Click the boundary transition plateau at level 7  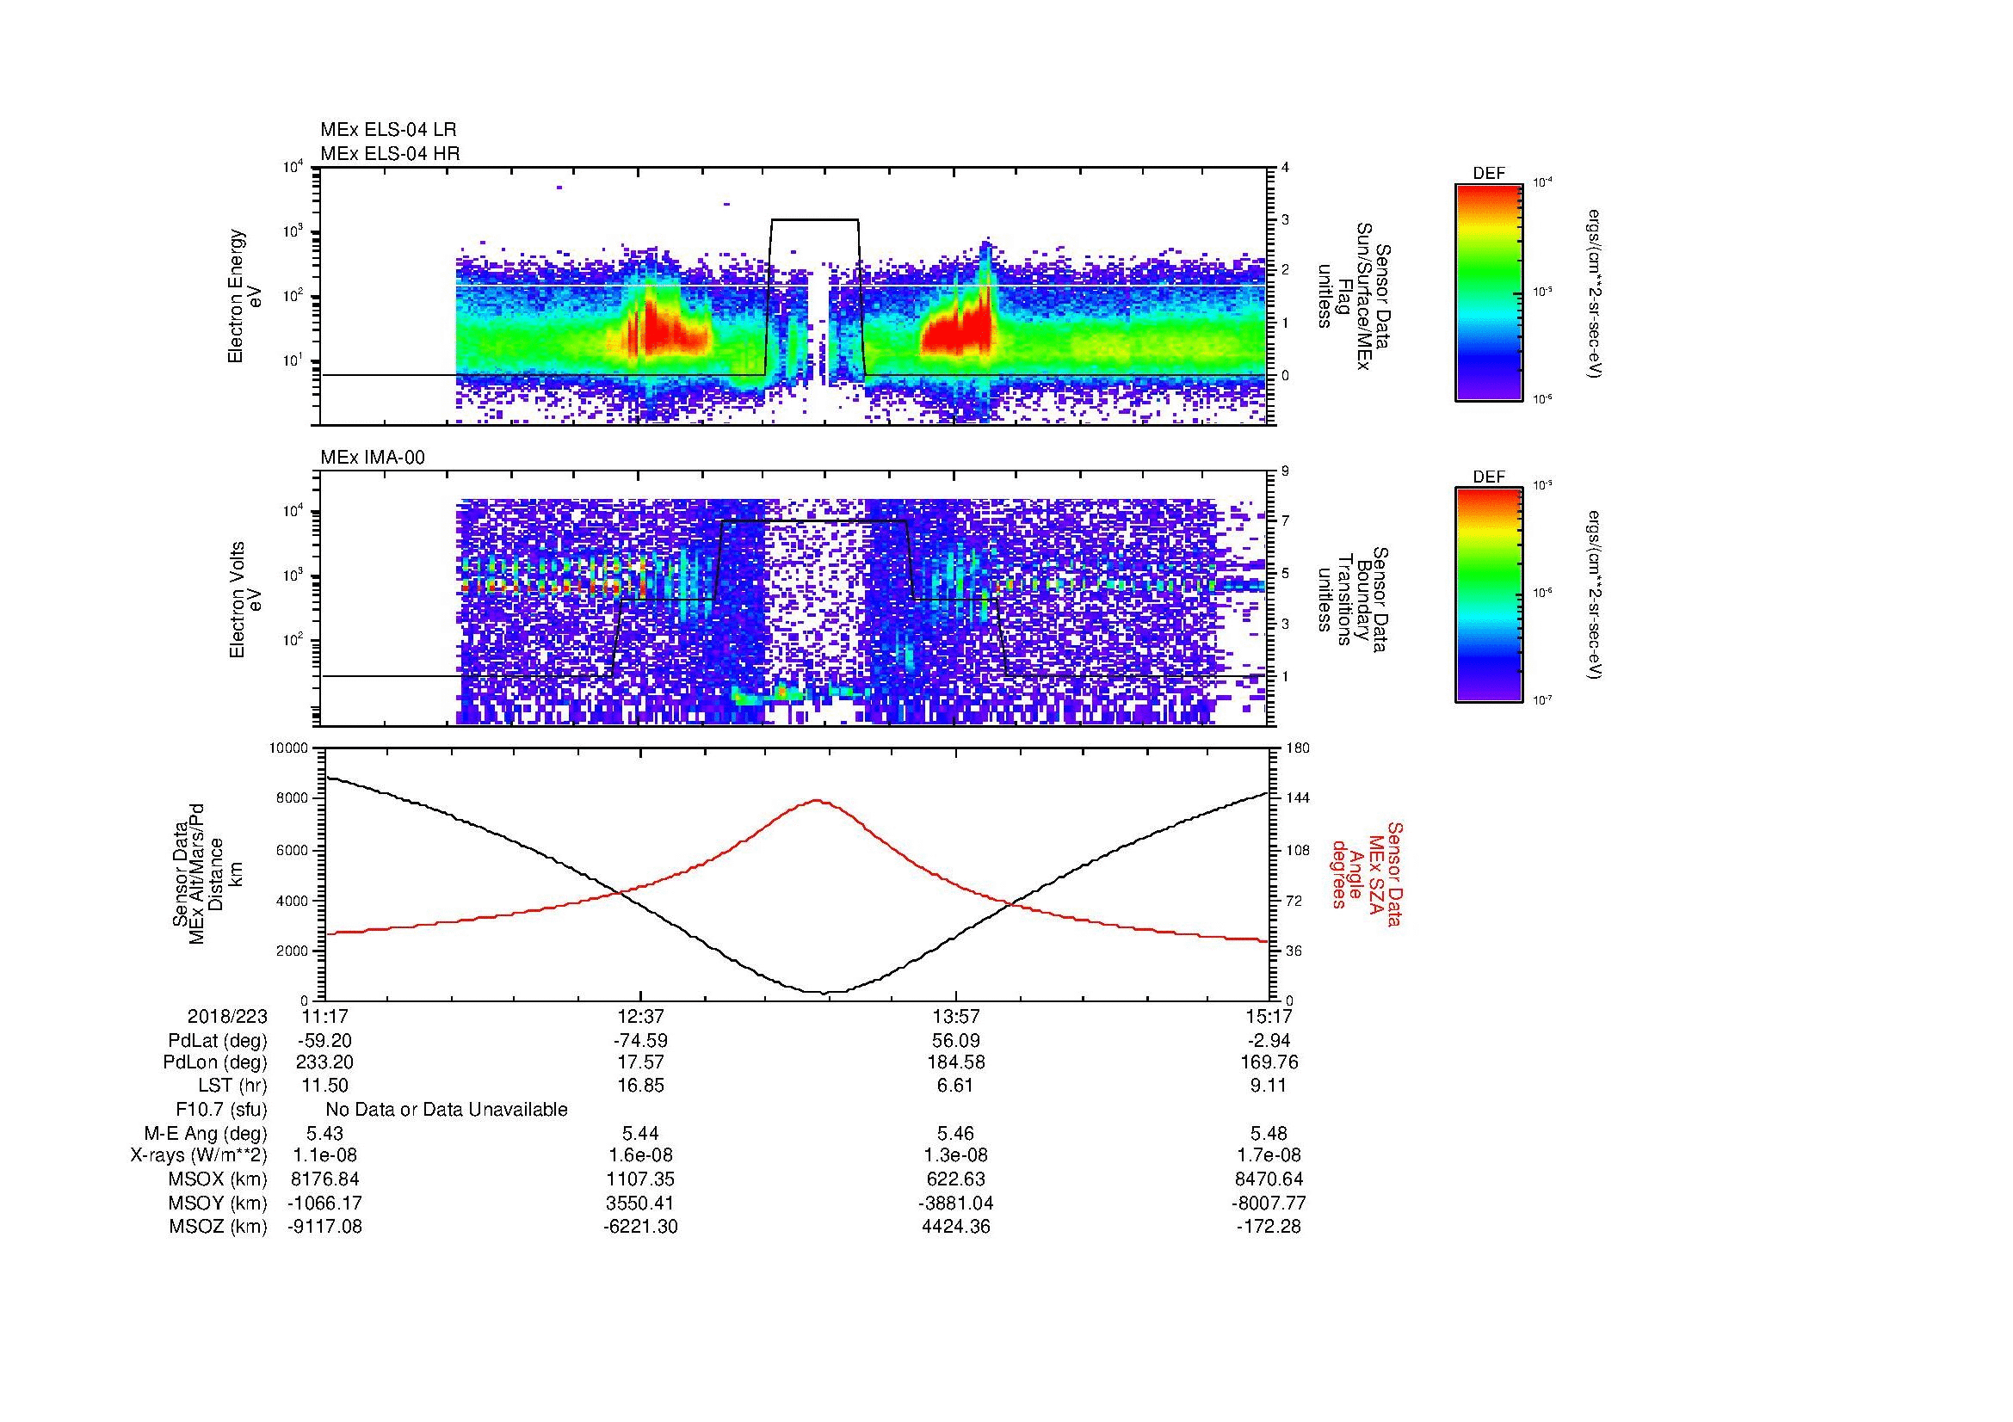pyautogui.click(x=813, y=521)
